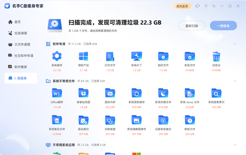This screenshot has width=246, height=155.
Task: Open 软件搬家 in the sidebar
Action: (21, 67)
